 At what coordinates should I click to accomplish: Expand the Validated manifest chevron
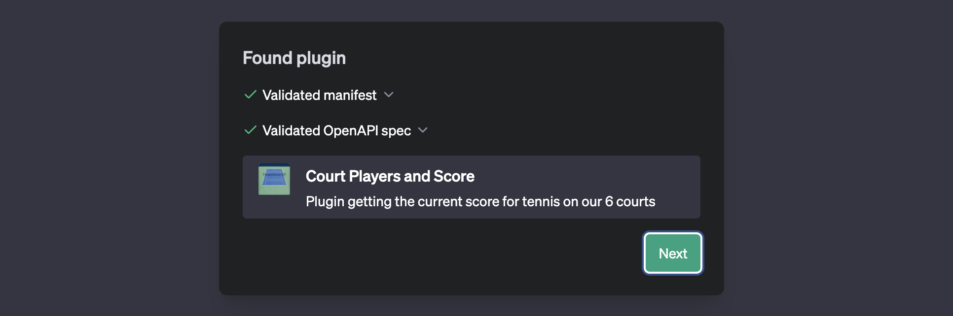pos(389,95)
